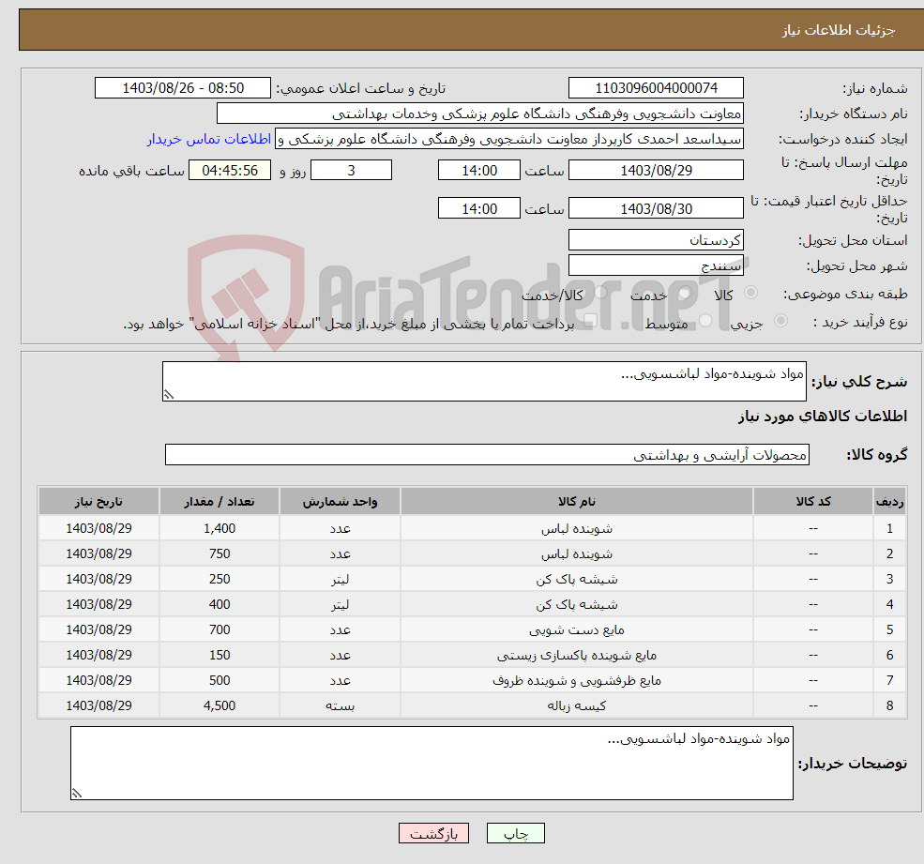Click quantity 4,500 cell
The width and height of the screenshot is (924, 864).
pos(220,706)
